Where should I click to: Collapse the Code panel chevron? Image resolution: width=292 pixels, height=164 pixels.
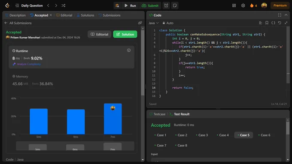(286, 15)
